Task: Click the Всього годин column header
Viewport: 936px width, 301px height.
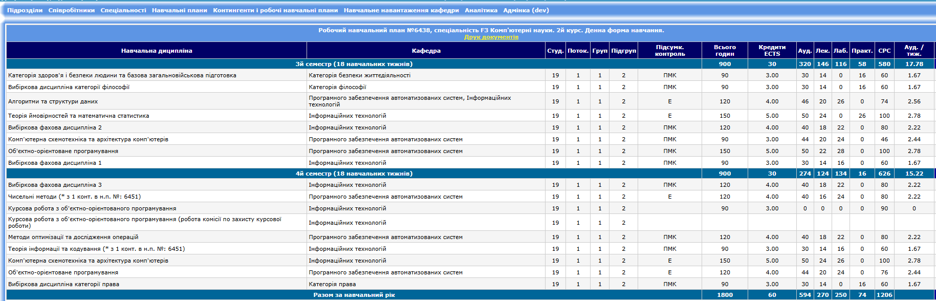Action: [725, 51]
